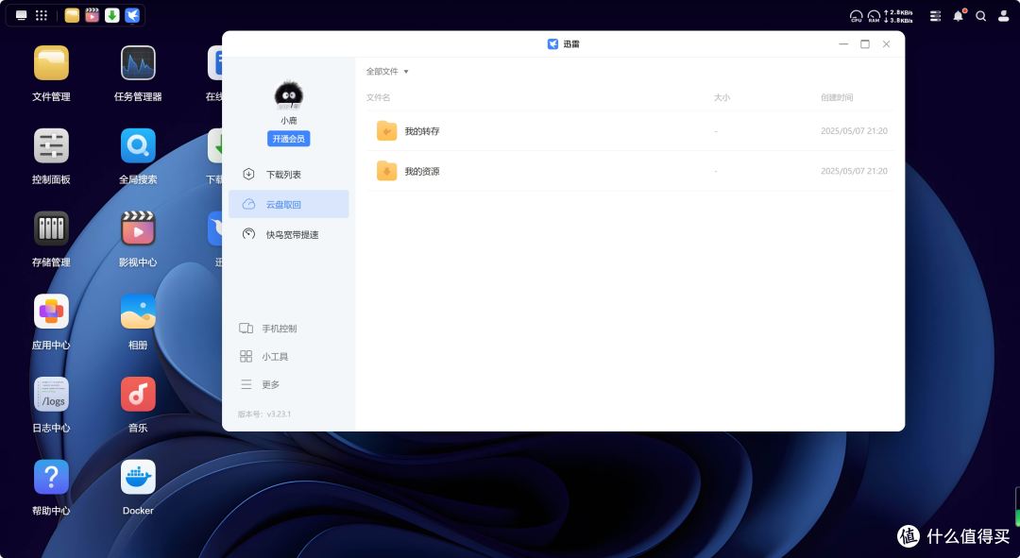
Task: Select 云盘取回 sidebar item
Action: (x=289, y=204)
